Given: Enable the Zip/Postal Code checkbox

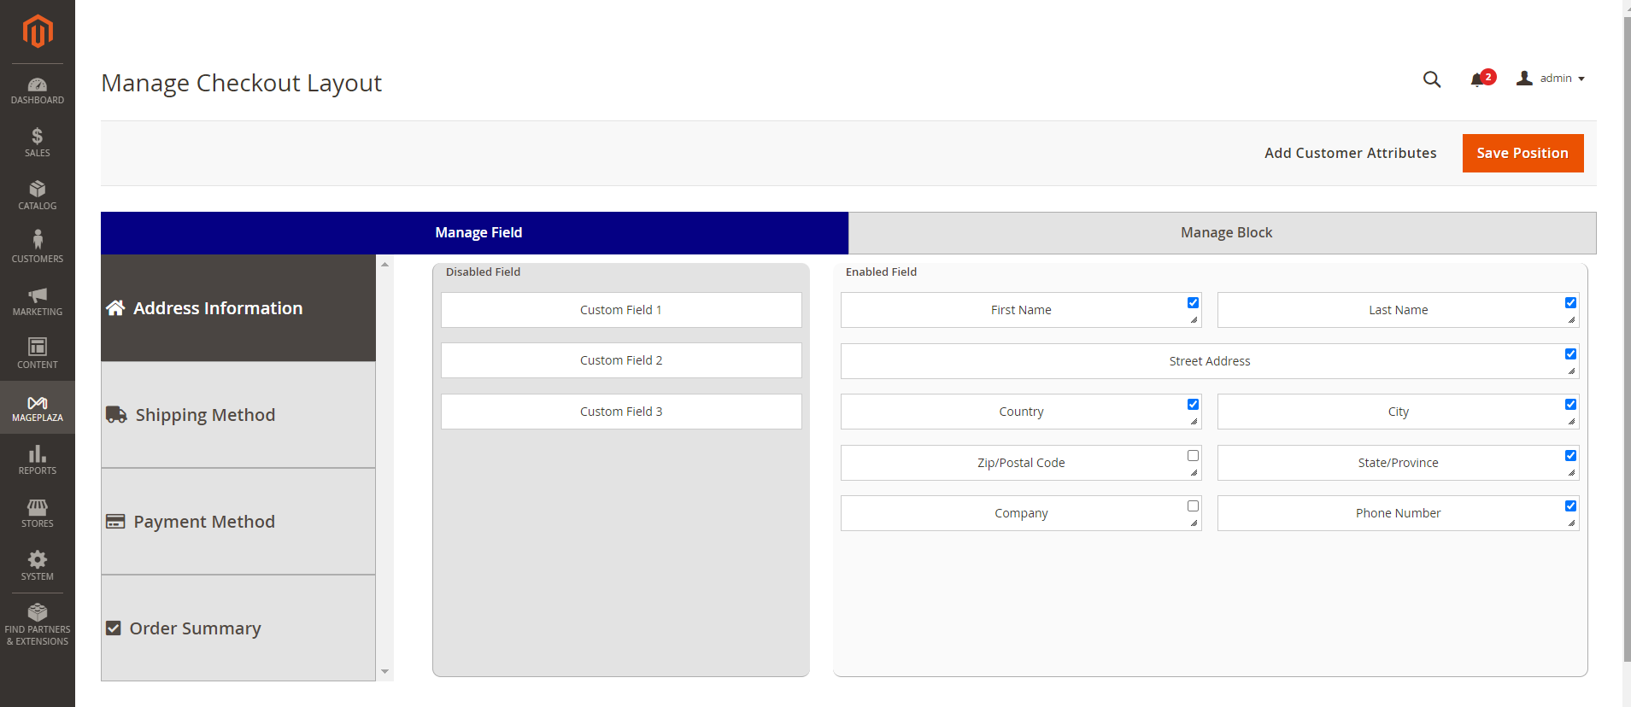Looking at the screenshot, I should click(x=1193, y=456).
